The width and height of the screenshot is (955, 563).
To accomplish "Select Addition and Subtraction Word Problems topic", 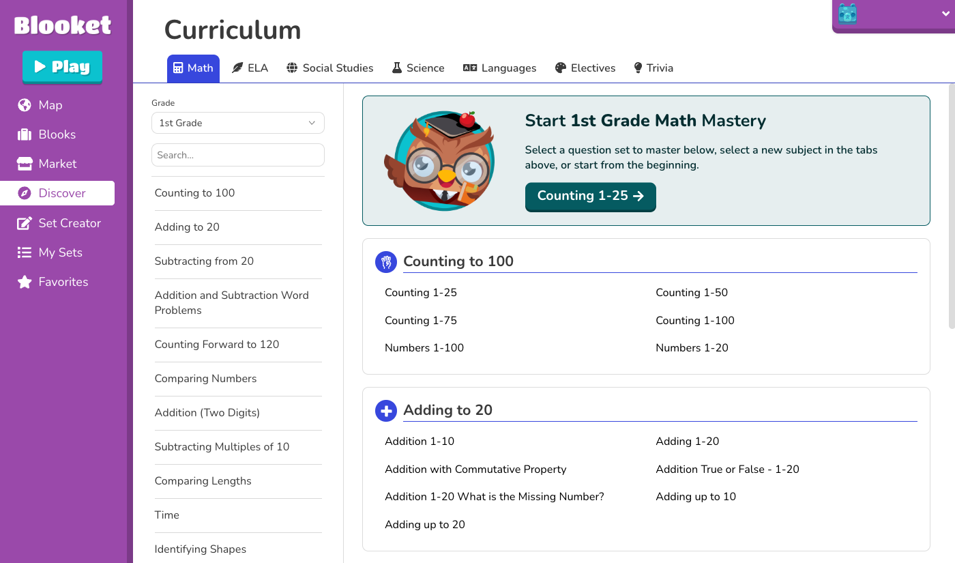I will pyautogui.click(x=237, y=303).
